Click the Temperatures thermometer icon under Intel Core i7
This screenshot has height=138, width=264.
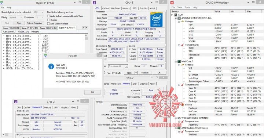coord(183,85)
